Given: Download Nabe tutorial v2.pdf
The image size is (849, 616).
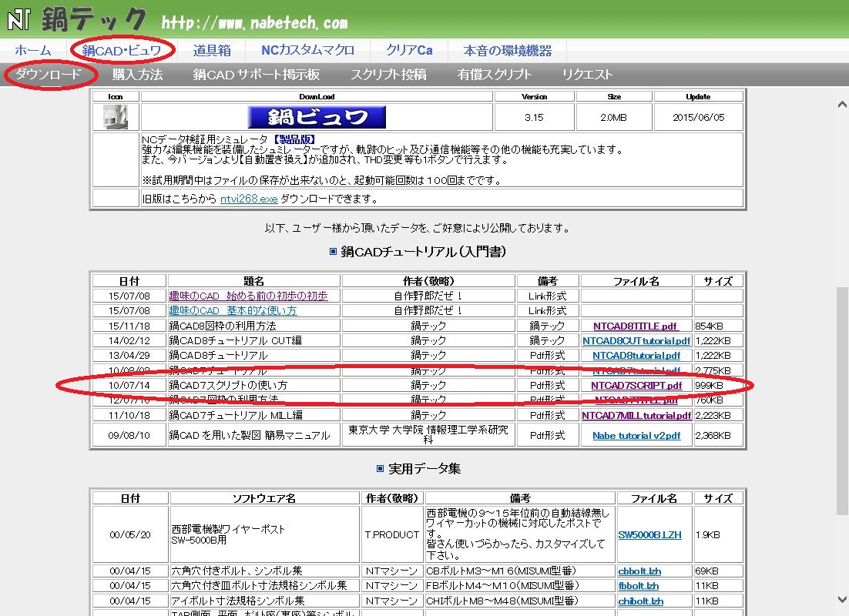Looking at the screenshot, I should (636, 435).
